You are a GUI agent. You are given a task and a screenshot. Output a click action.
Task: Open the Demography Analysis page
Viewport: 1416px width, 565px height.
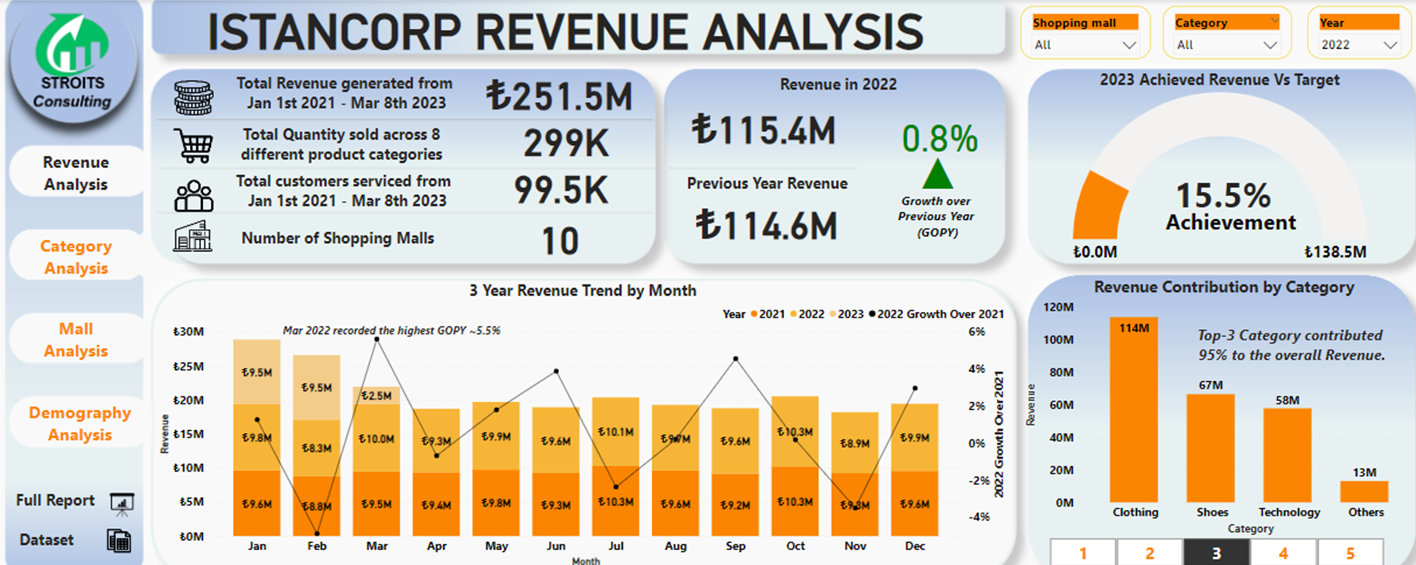[x=79, y=423]
